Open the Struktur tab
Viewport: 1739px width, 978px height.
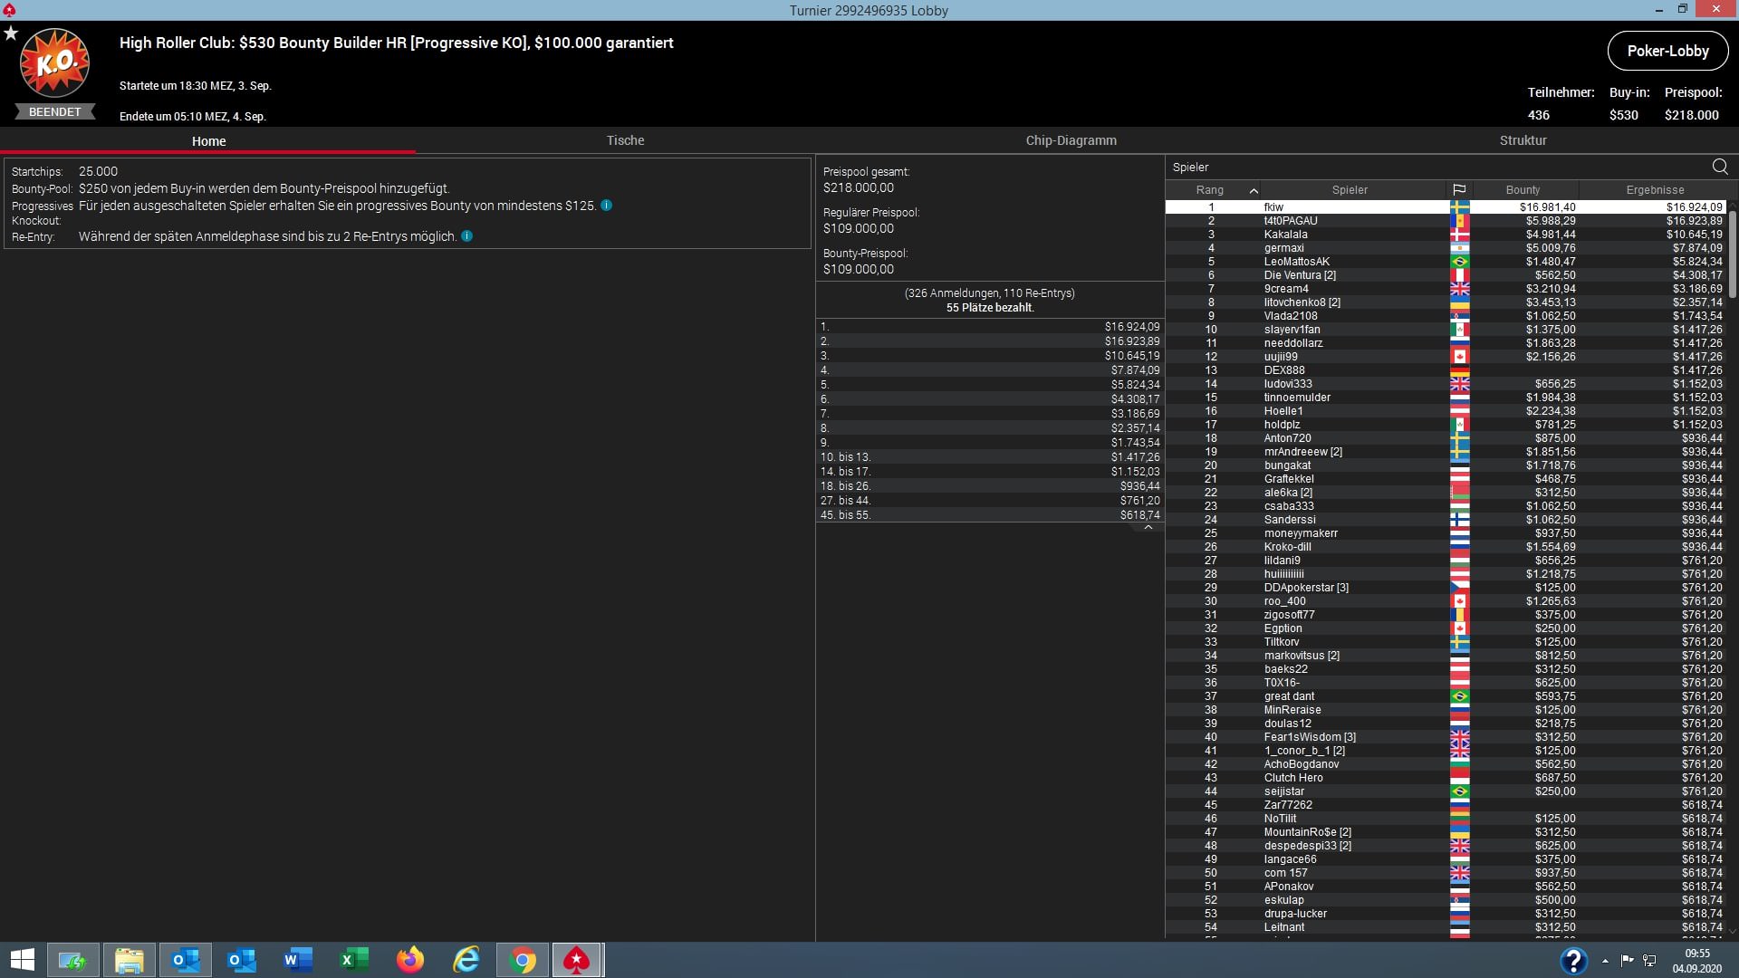coord(1523,140)
